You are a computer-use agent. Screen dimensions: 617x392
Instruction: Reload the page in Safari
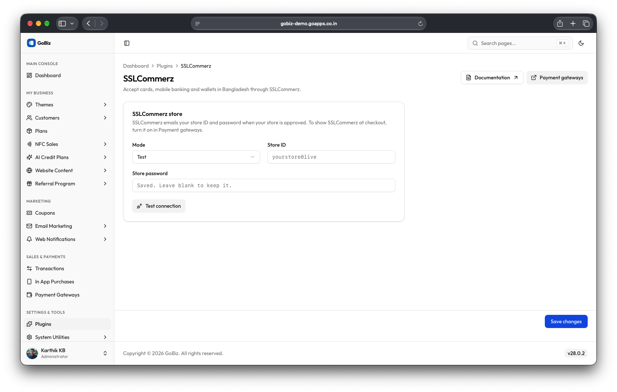click(x=420, y=23)
